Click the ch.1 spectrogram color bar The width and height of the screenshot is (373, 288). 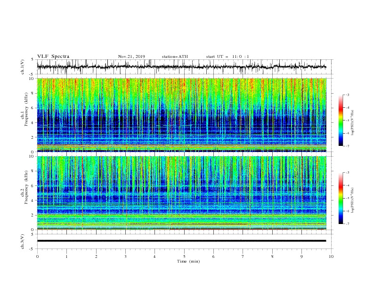pyautogui.click(x=341, y=120)
